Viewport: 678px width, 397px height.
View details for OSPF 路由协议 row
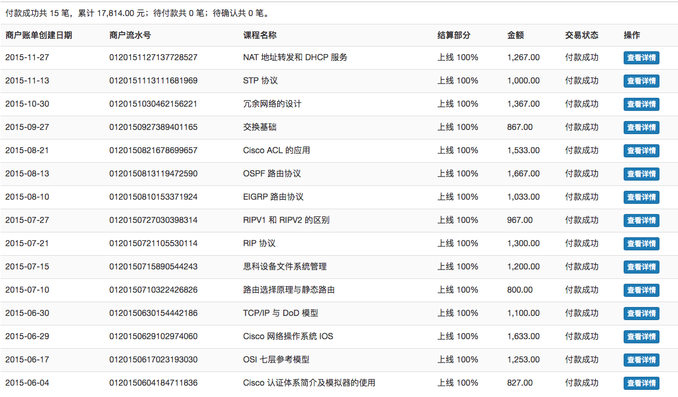641,174
